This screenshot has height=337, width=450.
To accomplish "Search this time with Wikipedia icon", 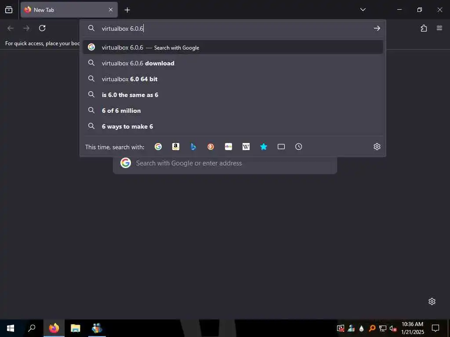I will (x=246, y=147).
